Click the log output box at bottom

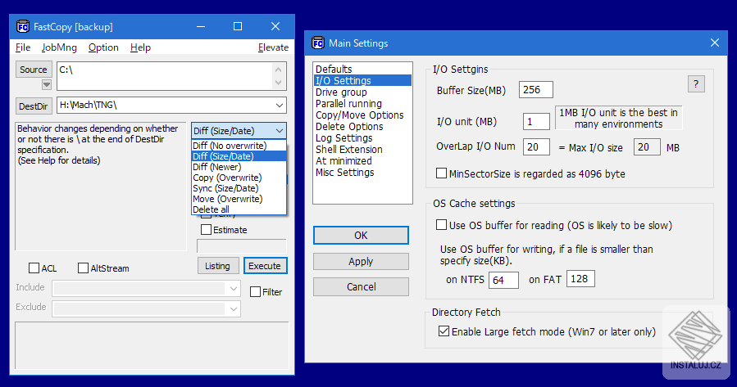152,345
